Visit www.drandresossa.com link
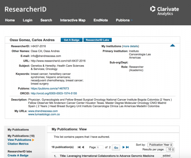This screenshot has height=158, width=191. coord(43,111)
